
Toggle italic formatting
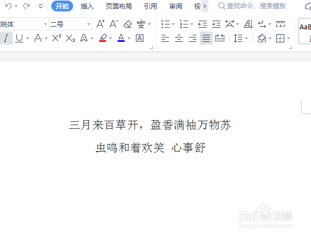pos(6,38)
